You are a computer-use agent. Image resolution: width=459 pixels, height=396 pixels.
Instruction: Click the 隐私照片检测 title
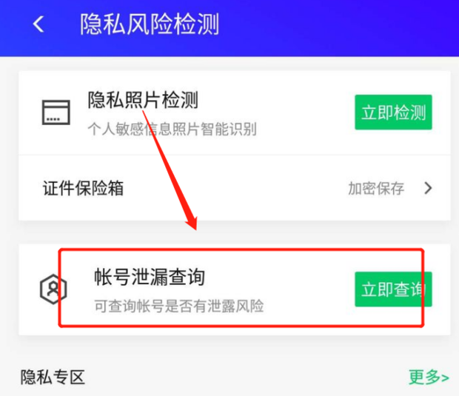pos(143,100)
